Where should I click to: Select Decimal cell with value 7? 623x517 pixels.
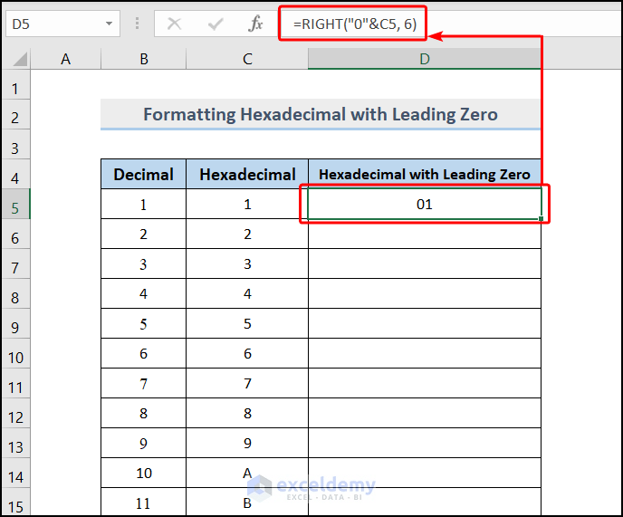143,383
